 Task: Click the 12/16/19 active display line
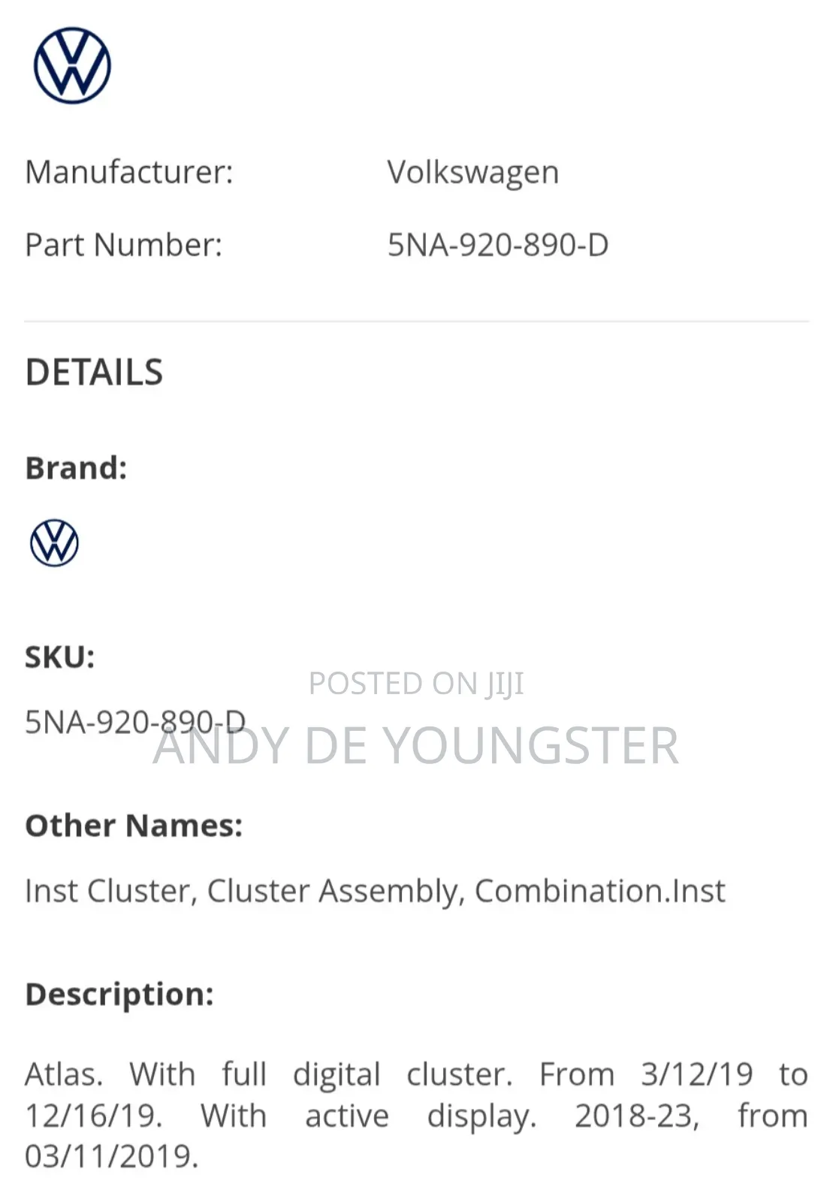click(416, 1116)
